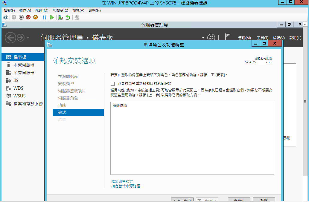Open the VM connection 檢視(V) menu
This screenshot has width=309, height=202.
click(x=78, y=10)
